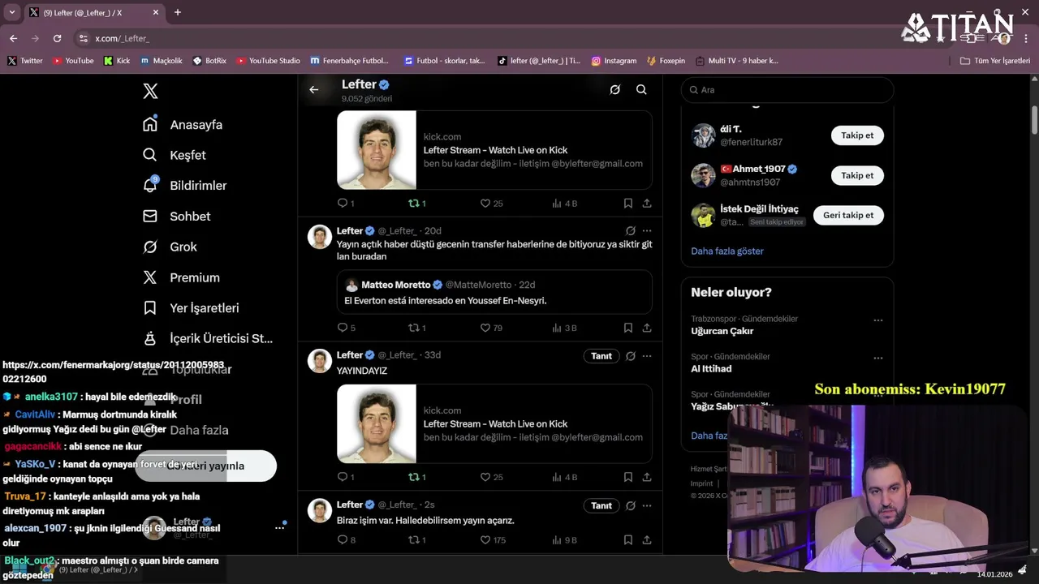Open kick.com link card in YAYINDAYIZ tweet
1039x584 pixels.
pos(494,423)
